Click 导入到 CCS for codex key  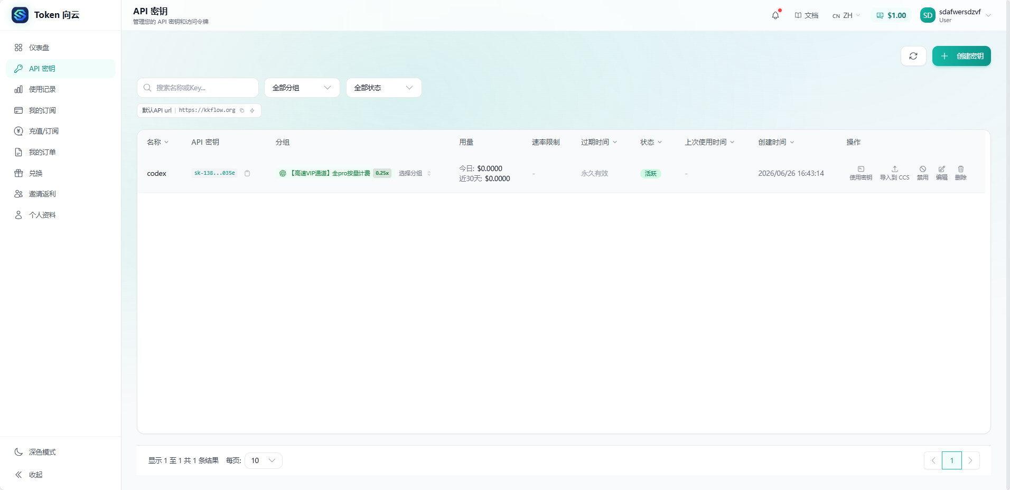point(894,173)
